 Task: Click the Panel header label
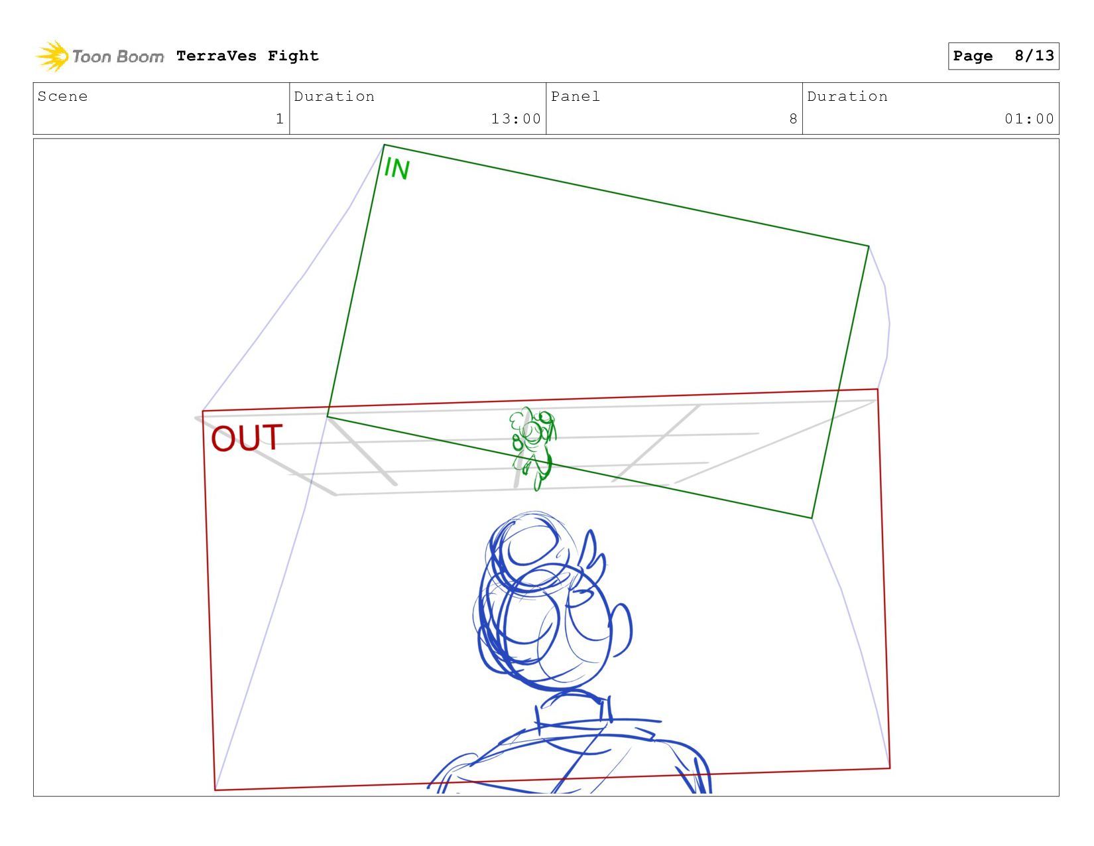(576, 96)
